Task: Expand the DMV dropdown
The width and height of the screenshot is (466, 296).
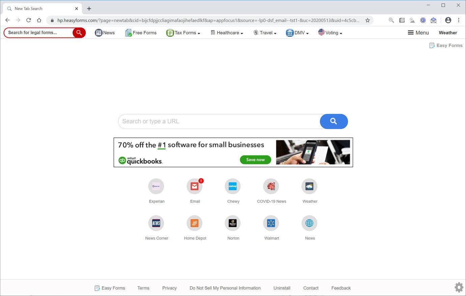Action: (x=297, y=33)
